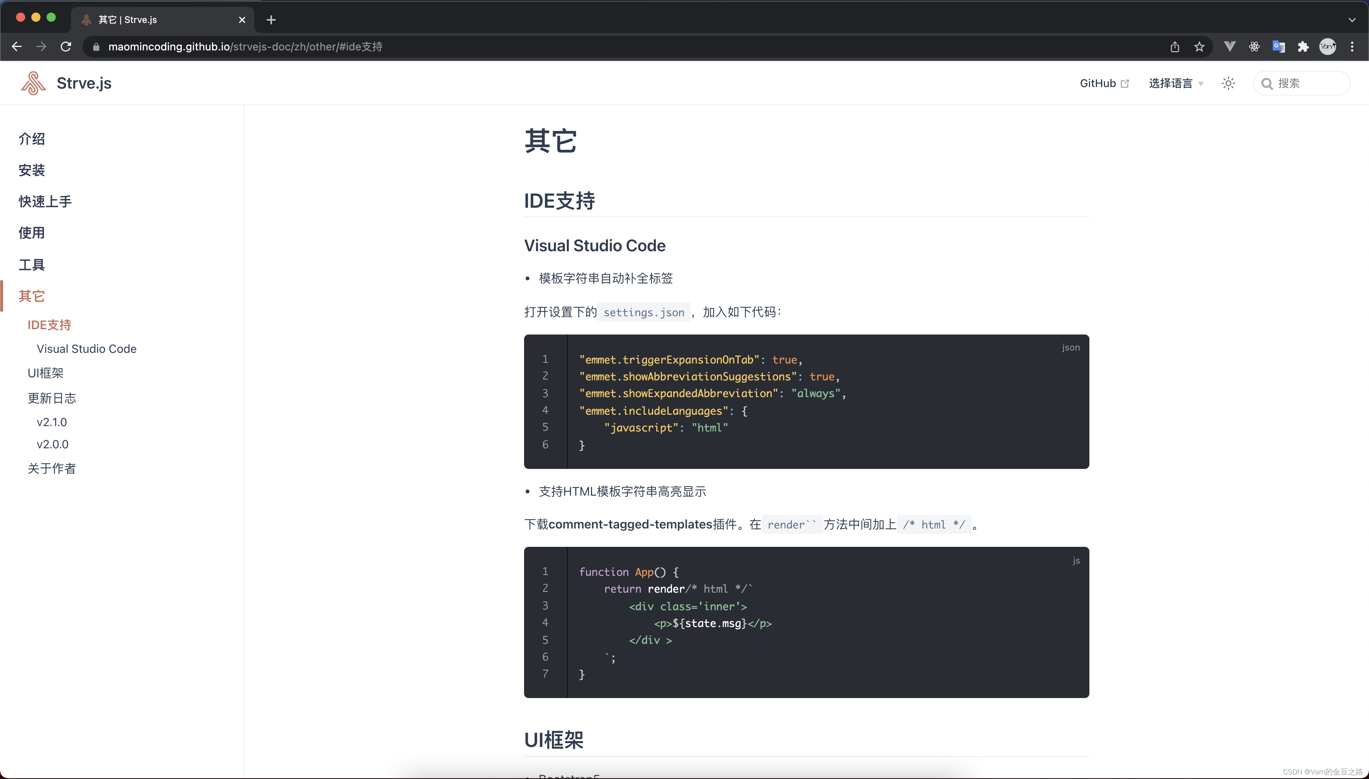
Task: Click the v2.1.0 changelog sidebar link
Action: pos(52,422)
